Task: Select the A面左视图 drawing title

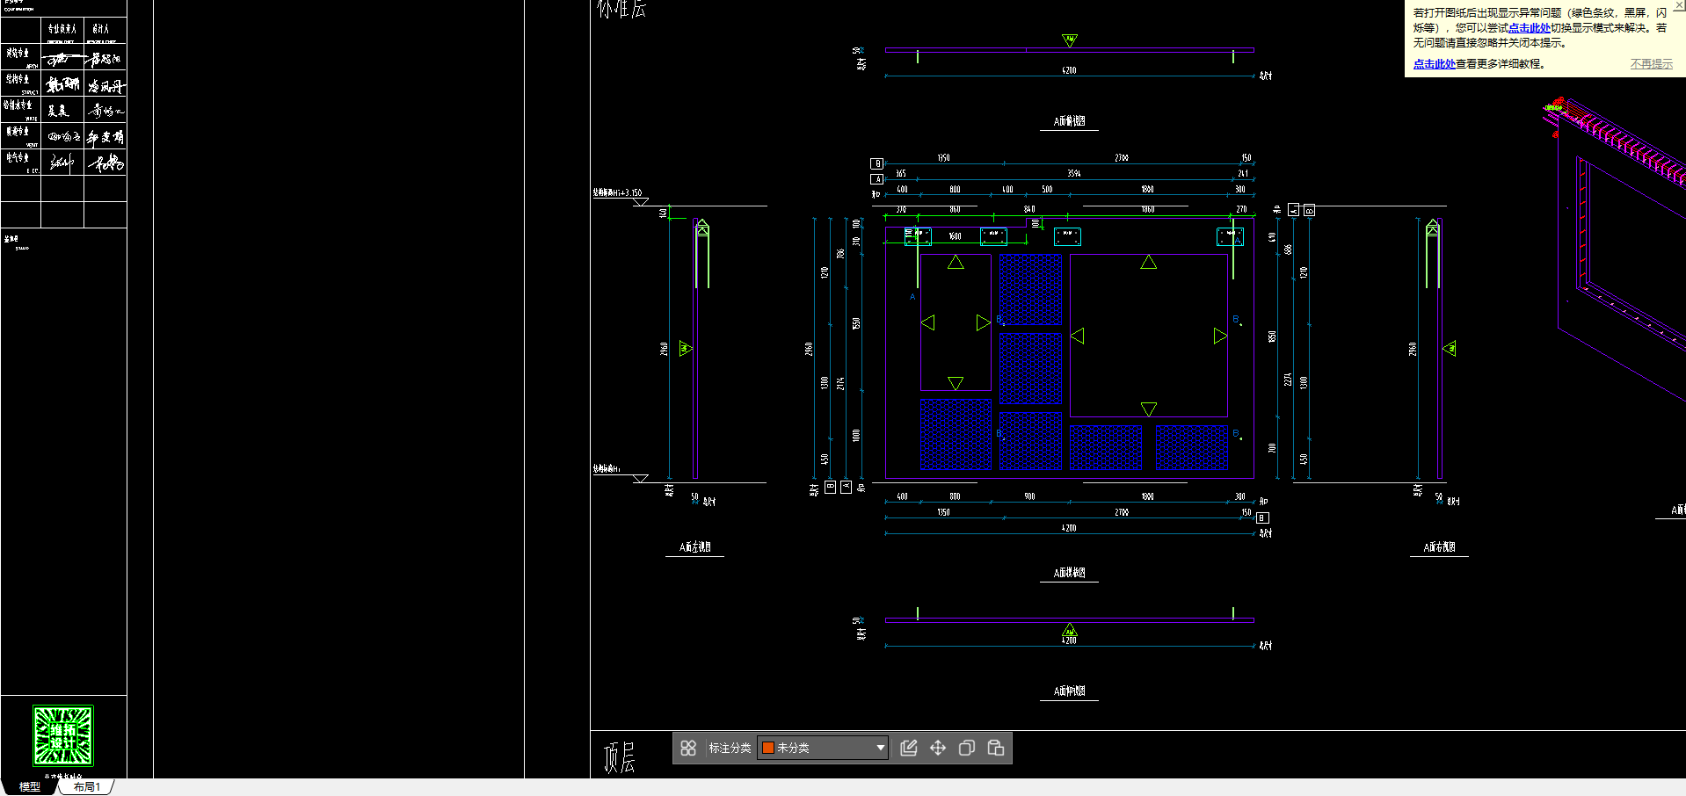Action: coord(695,546)
